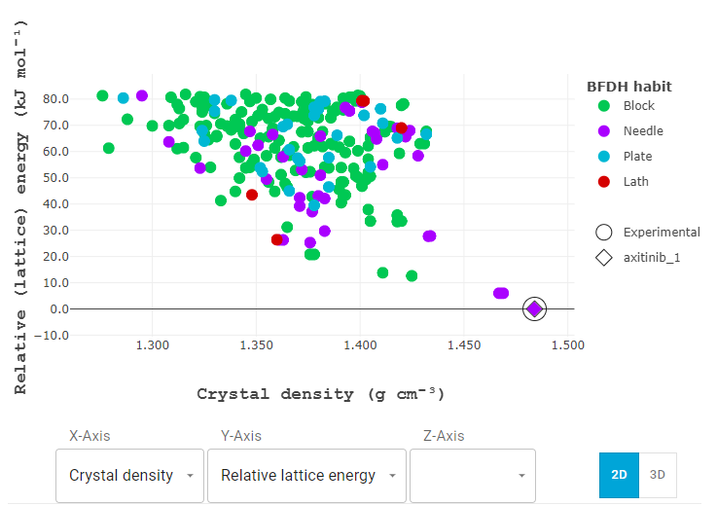
Task: Toggle Needle series visibility via its label
Action: tap(643, 131)
